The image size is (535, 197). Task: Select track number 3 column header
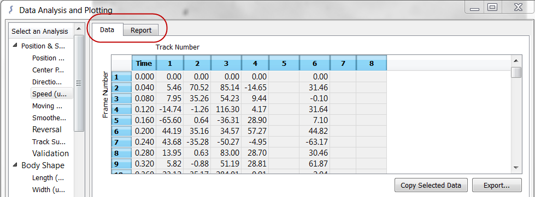tap(226, 63)
